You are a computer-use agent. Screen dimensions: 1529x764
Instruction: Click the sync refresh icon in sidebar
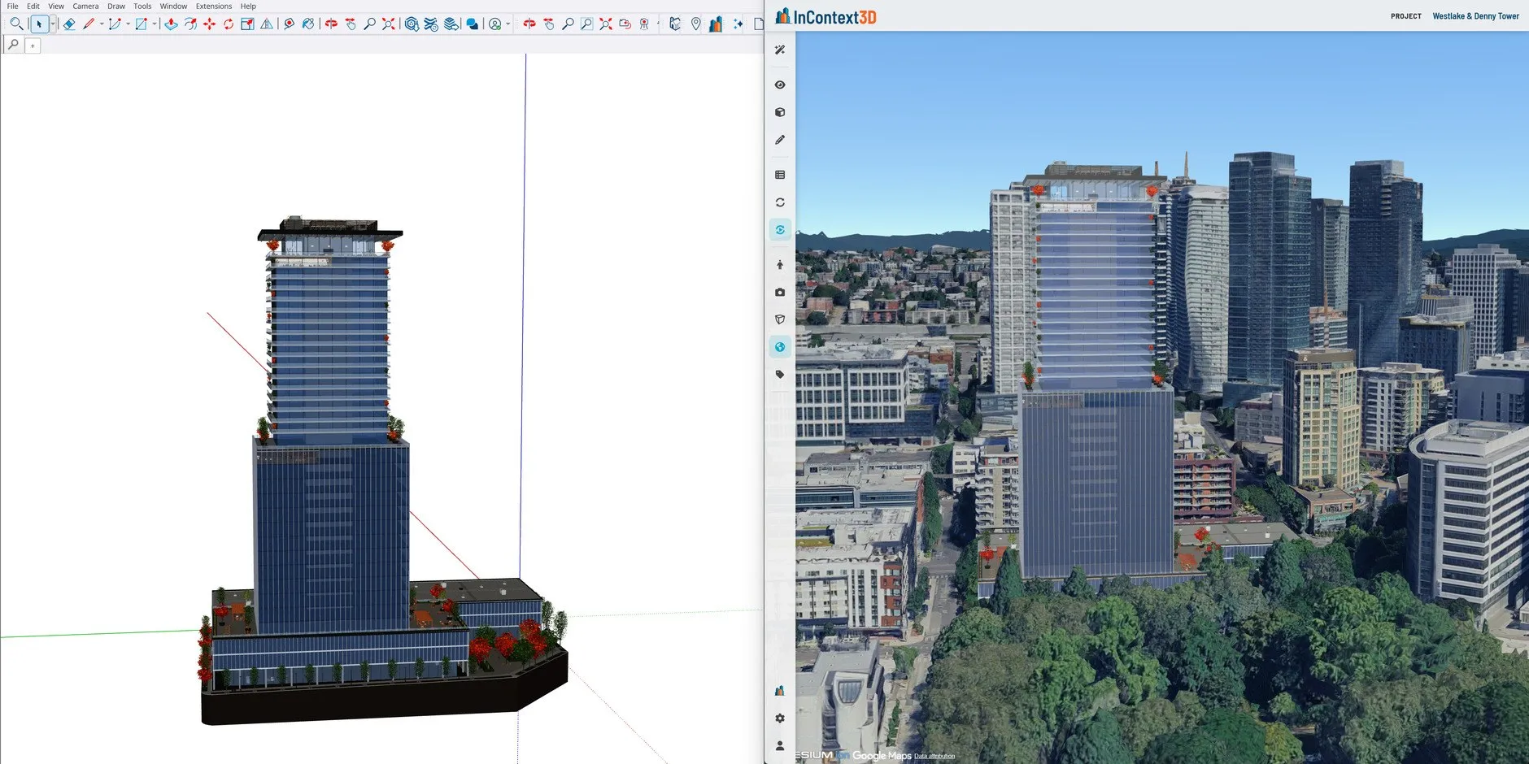[x=780, y=202]
